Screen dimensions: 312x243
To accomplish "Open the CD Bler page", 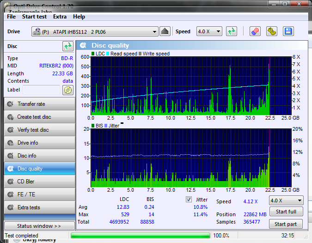I will (40, 182).
